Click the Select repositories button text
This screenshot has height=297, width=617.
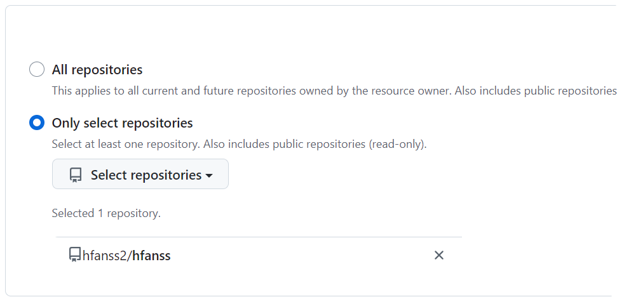[146, 175]
